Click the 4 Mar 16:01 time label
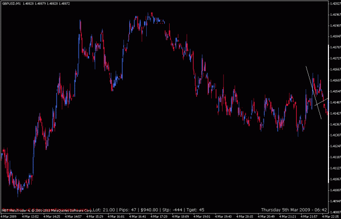The width and height of the screenshot is (341, 219). 116,216
